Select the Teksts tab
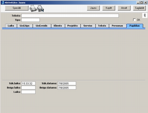This screenshot has width=148, height=113. pyautogui.click(x=102, y=26)
